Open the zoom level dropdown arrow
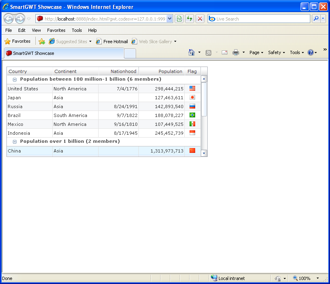The height and width of the screenshot is (284, 330). (318, 278)
